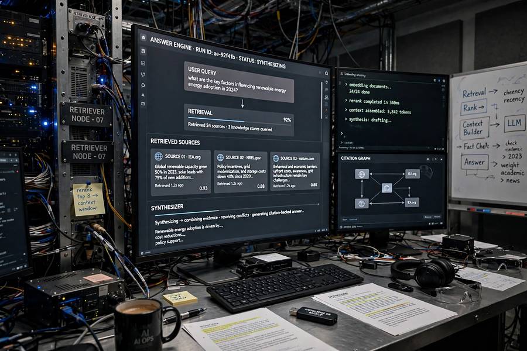Click the Synthesizer progress bar
527x351 pixels.
237,209
